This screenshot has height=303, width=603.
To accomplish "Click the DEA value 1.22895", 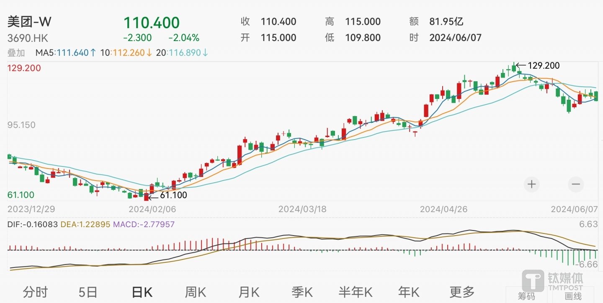I will coord(94,225).
